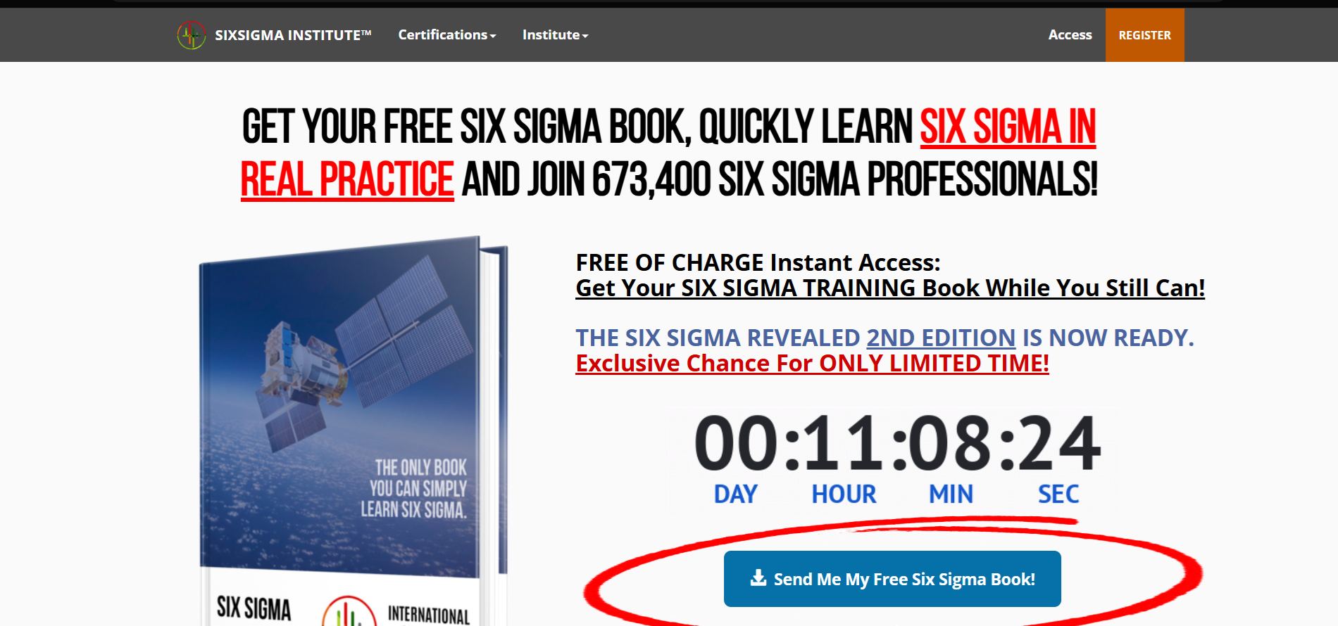Follow the red 'SIX SIGMA IN' headline link
The width and height of the screenshot is (1338, 626).
1008,127
